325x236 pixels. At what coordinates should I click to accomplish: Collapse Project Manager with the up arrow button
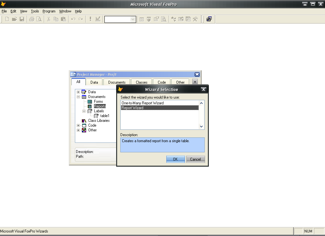195,82
